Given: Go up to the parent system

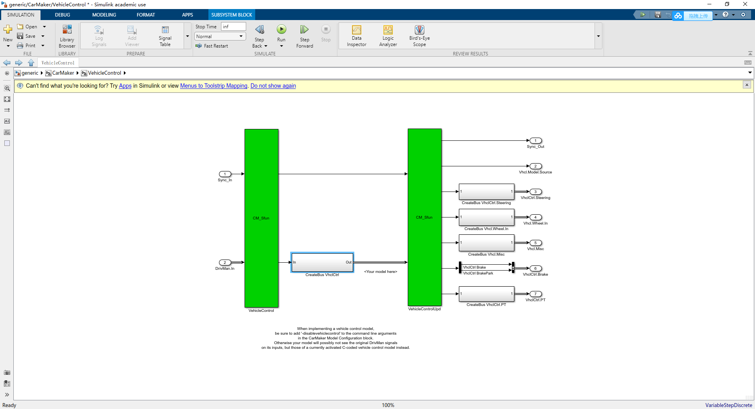Looking at the screenshot, I should coord(31,63).
